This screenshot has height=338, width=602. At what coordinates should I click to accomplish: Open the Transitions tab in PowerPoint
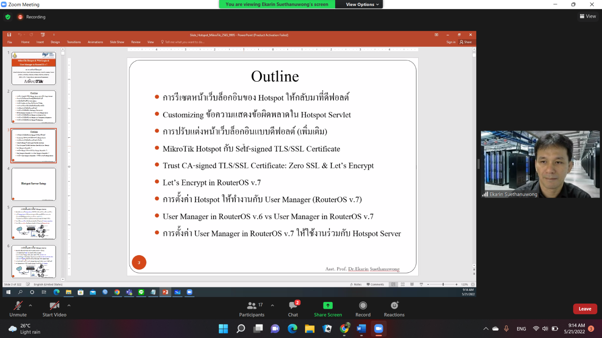(74, 42)
